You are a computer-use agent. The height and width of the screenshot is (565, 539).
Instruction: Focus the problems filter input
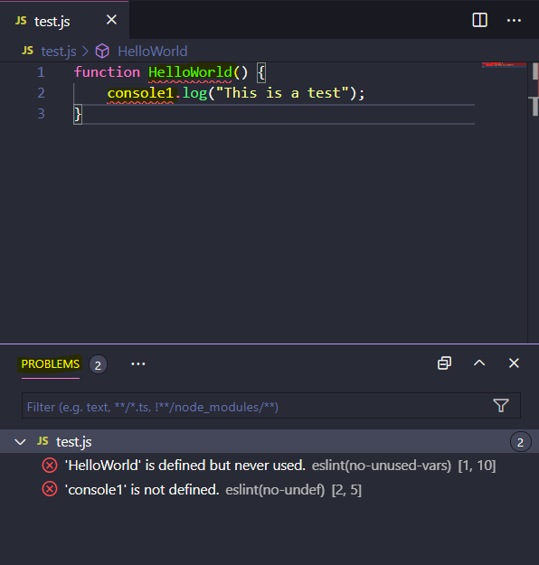(256, 407)
